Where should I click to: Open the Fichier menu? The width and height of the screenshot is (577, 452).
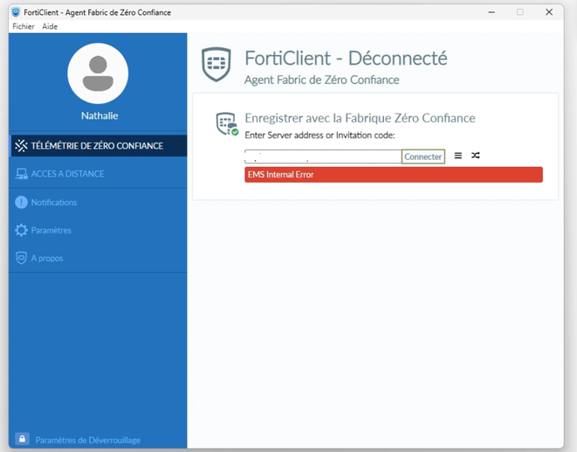coord(24,26)
